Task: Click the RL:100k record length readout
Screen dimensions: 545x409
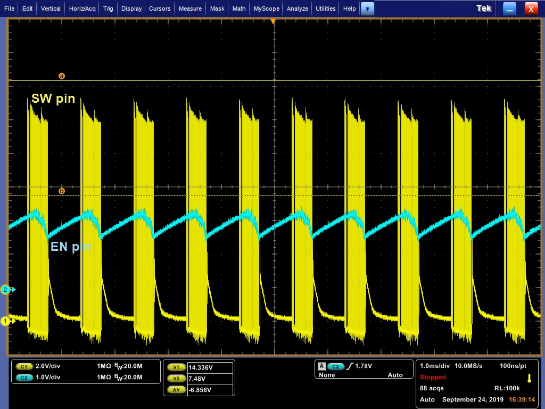Action: tap(507, 388)
